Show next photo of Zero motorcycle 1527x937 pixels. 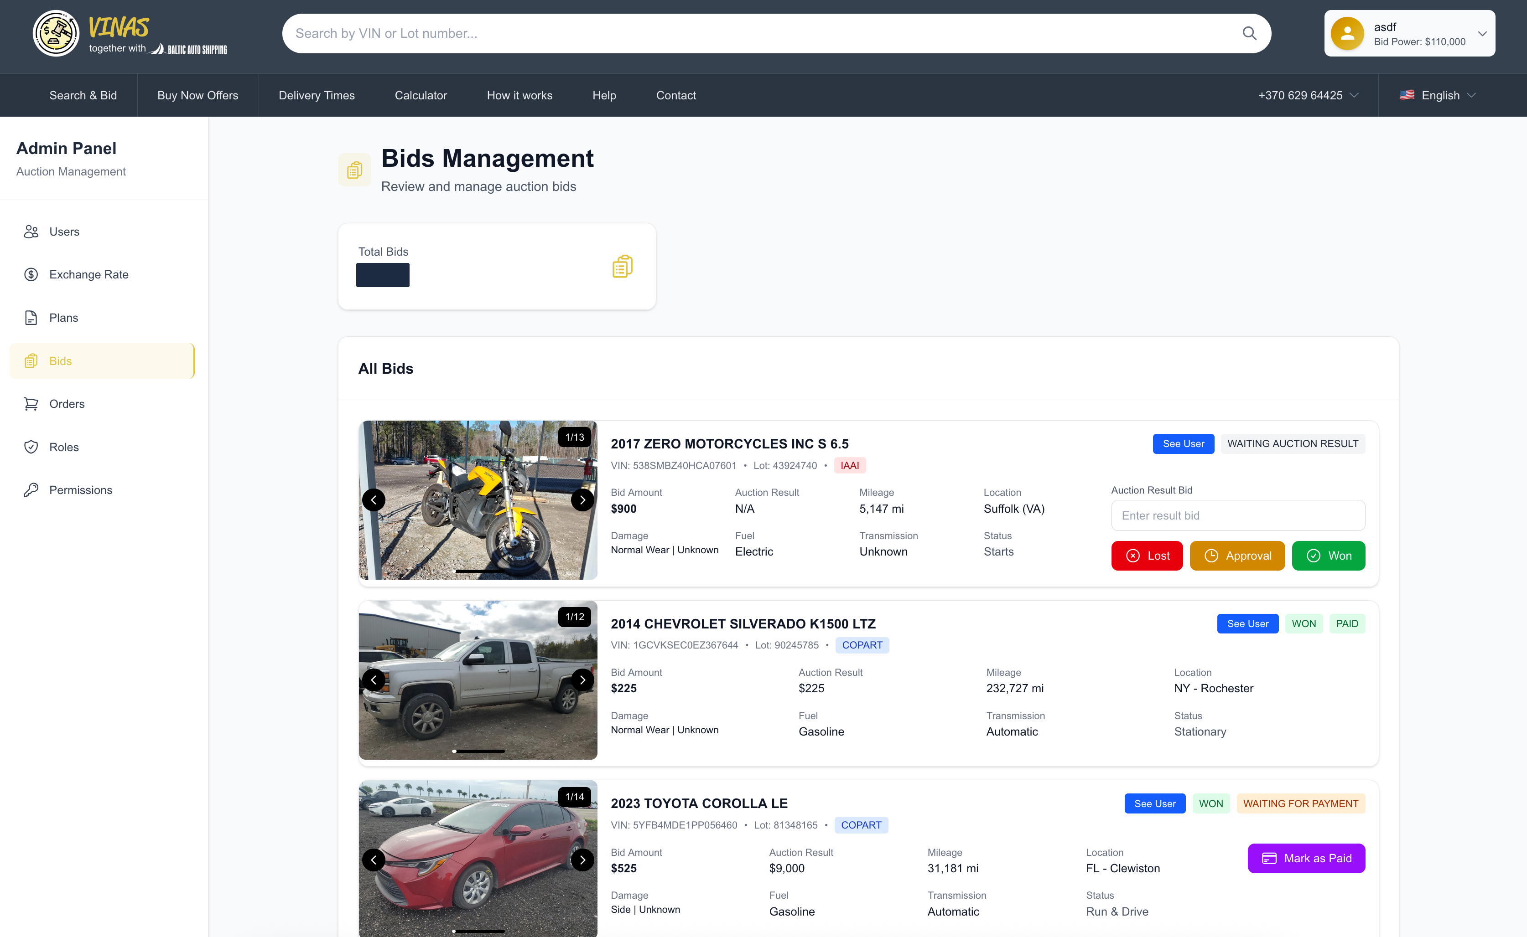click(x=582, y=500)
